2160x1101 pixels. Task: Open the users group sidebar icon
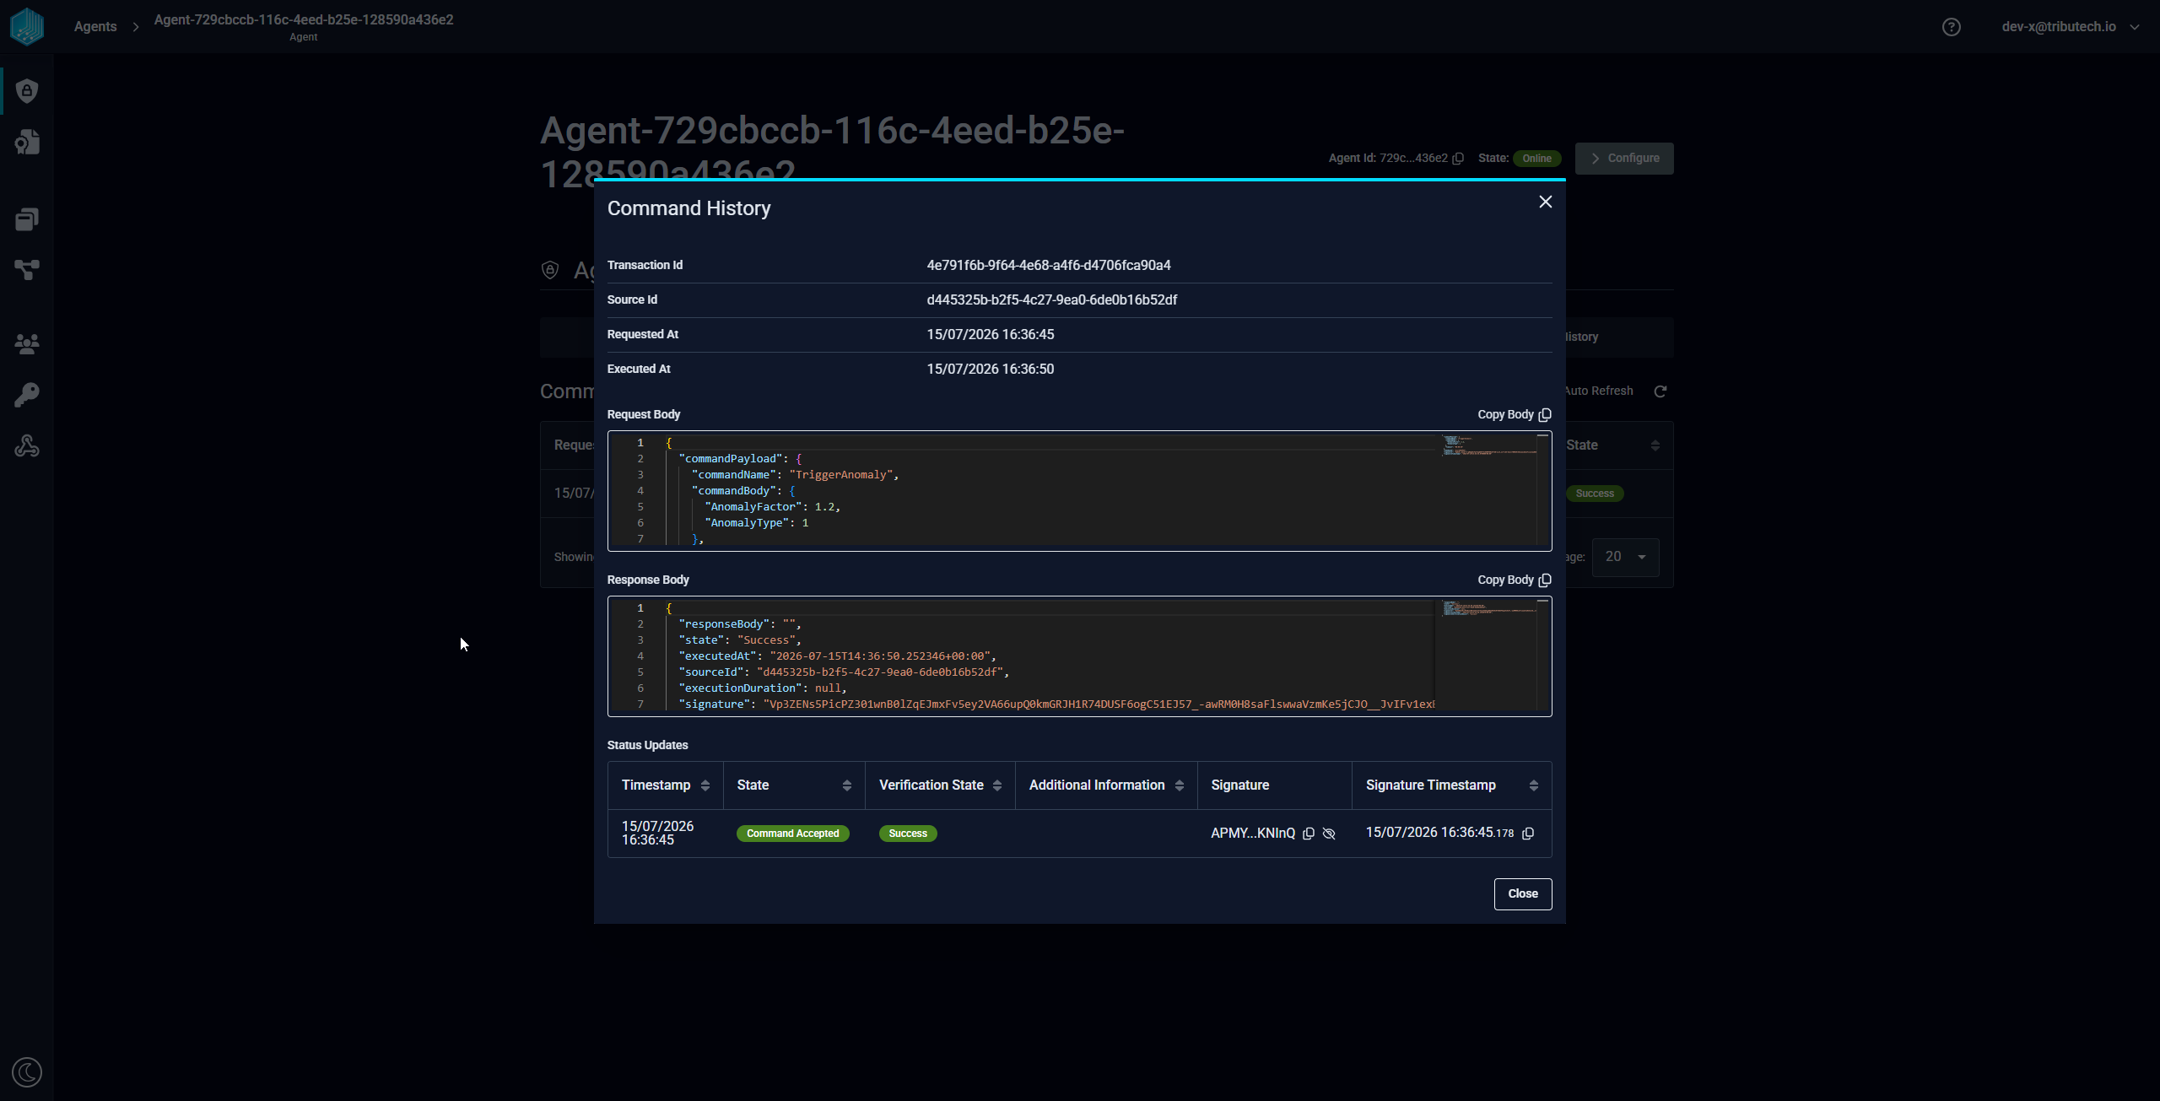click(x=27, y=343)
